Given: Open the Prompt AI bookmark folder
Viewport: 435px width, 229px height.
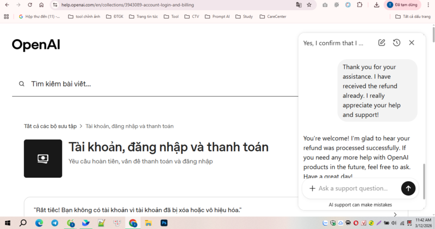Looking at the screenshot, I should (217, 17).
